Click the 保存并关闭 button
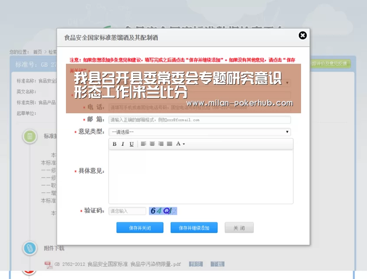The height and width of the screenshot is (279, 367). (x=140, y=228)
